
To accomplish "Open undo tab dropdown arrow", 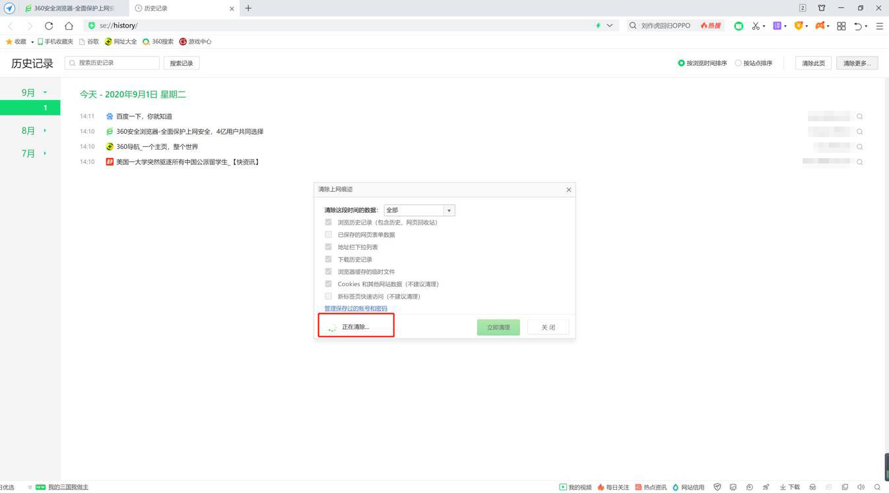I will pyautogui.click(x=867, y=26).
